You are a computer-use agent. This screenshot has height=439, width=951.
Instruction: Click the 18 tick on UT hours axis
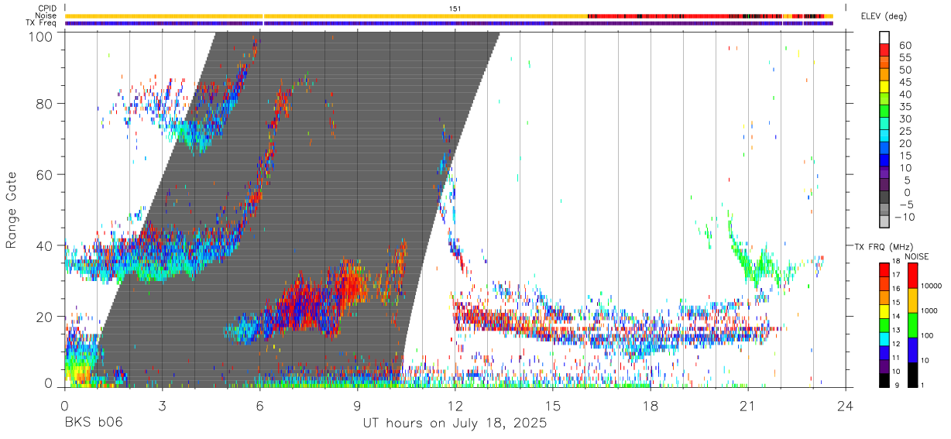pyautogui.click(x=650, y=405)
